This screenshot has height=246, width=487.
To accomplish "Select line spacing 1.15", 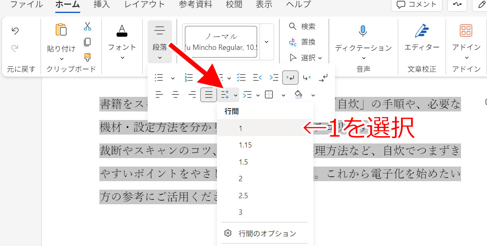I will (265, 145).
